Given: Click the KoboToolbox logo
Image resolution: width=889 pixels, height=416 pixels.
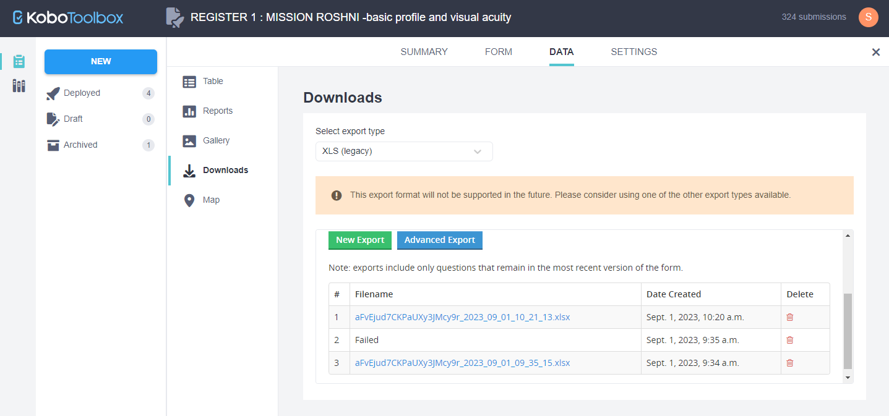Looking at the screenshot, I should [x=68, y=17].
